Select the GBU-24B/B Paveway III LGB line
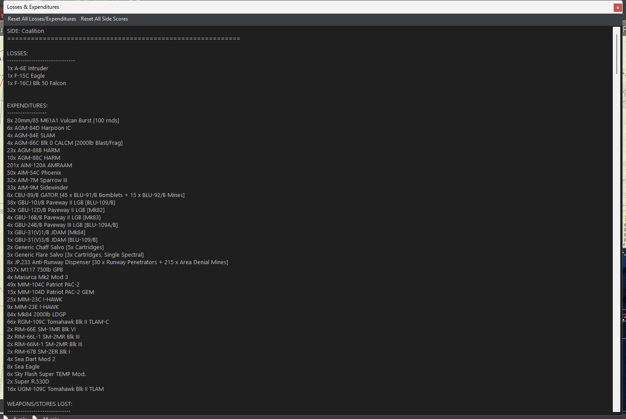Screen dimensions: 626x419 62,225
